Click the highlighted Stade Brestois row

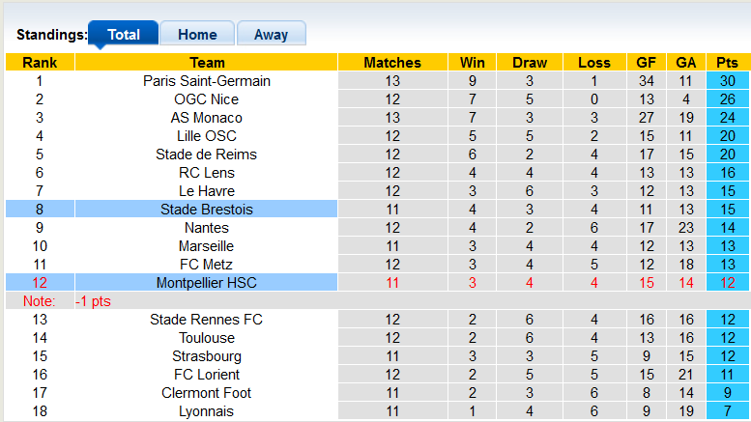click(x=207, y=210)
